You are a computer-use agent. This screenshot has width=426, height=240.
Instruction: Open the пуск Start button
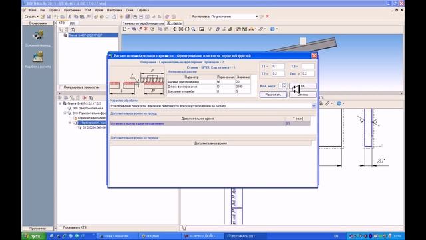[33, 236]
